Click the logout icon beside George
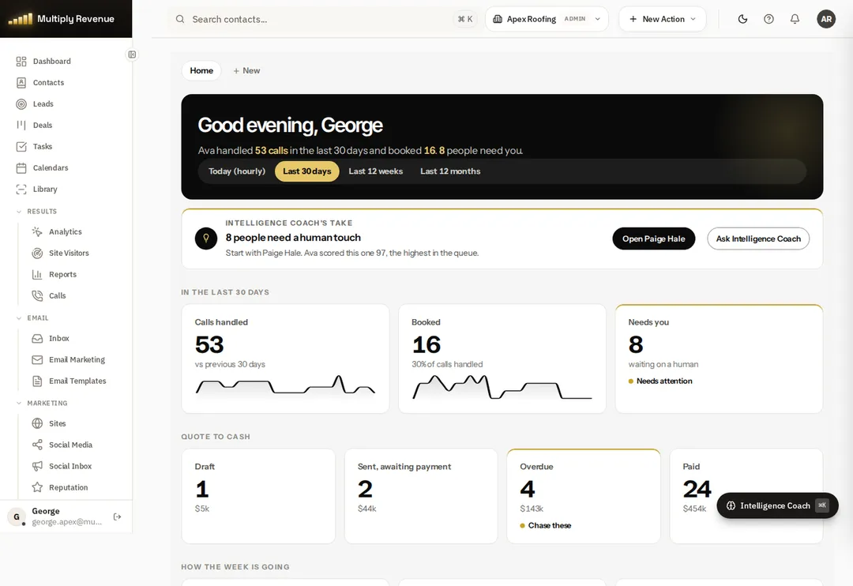 (117, 517)
